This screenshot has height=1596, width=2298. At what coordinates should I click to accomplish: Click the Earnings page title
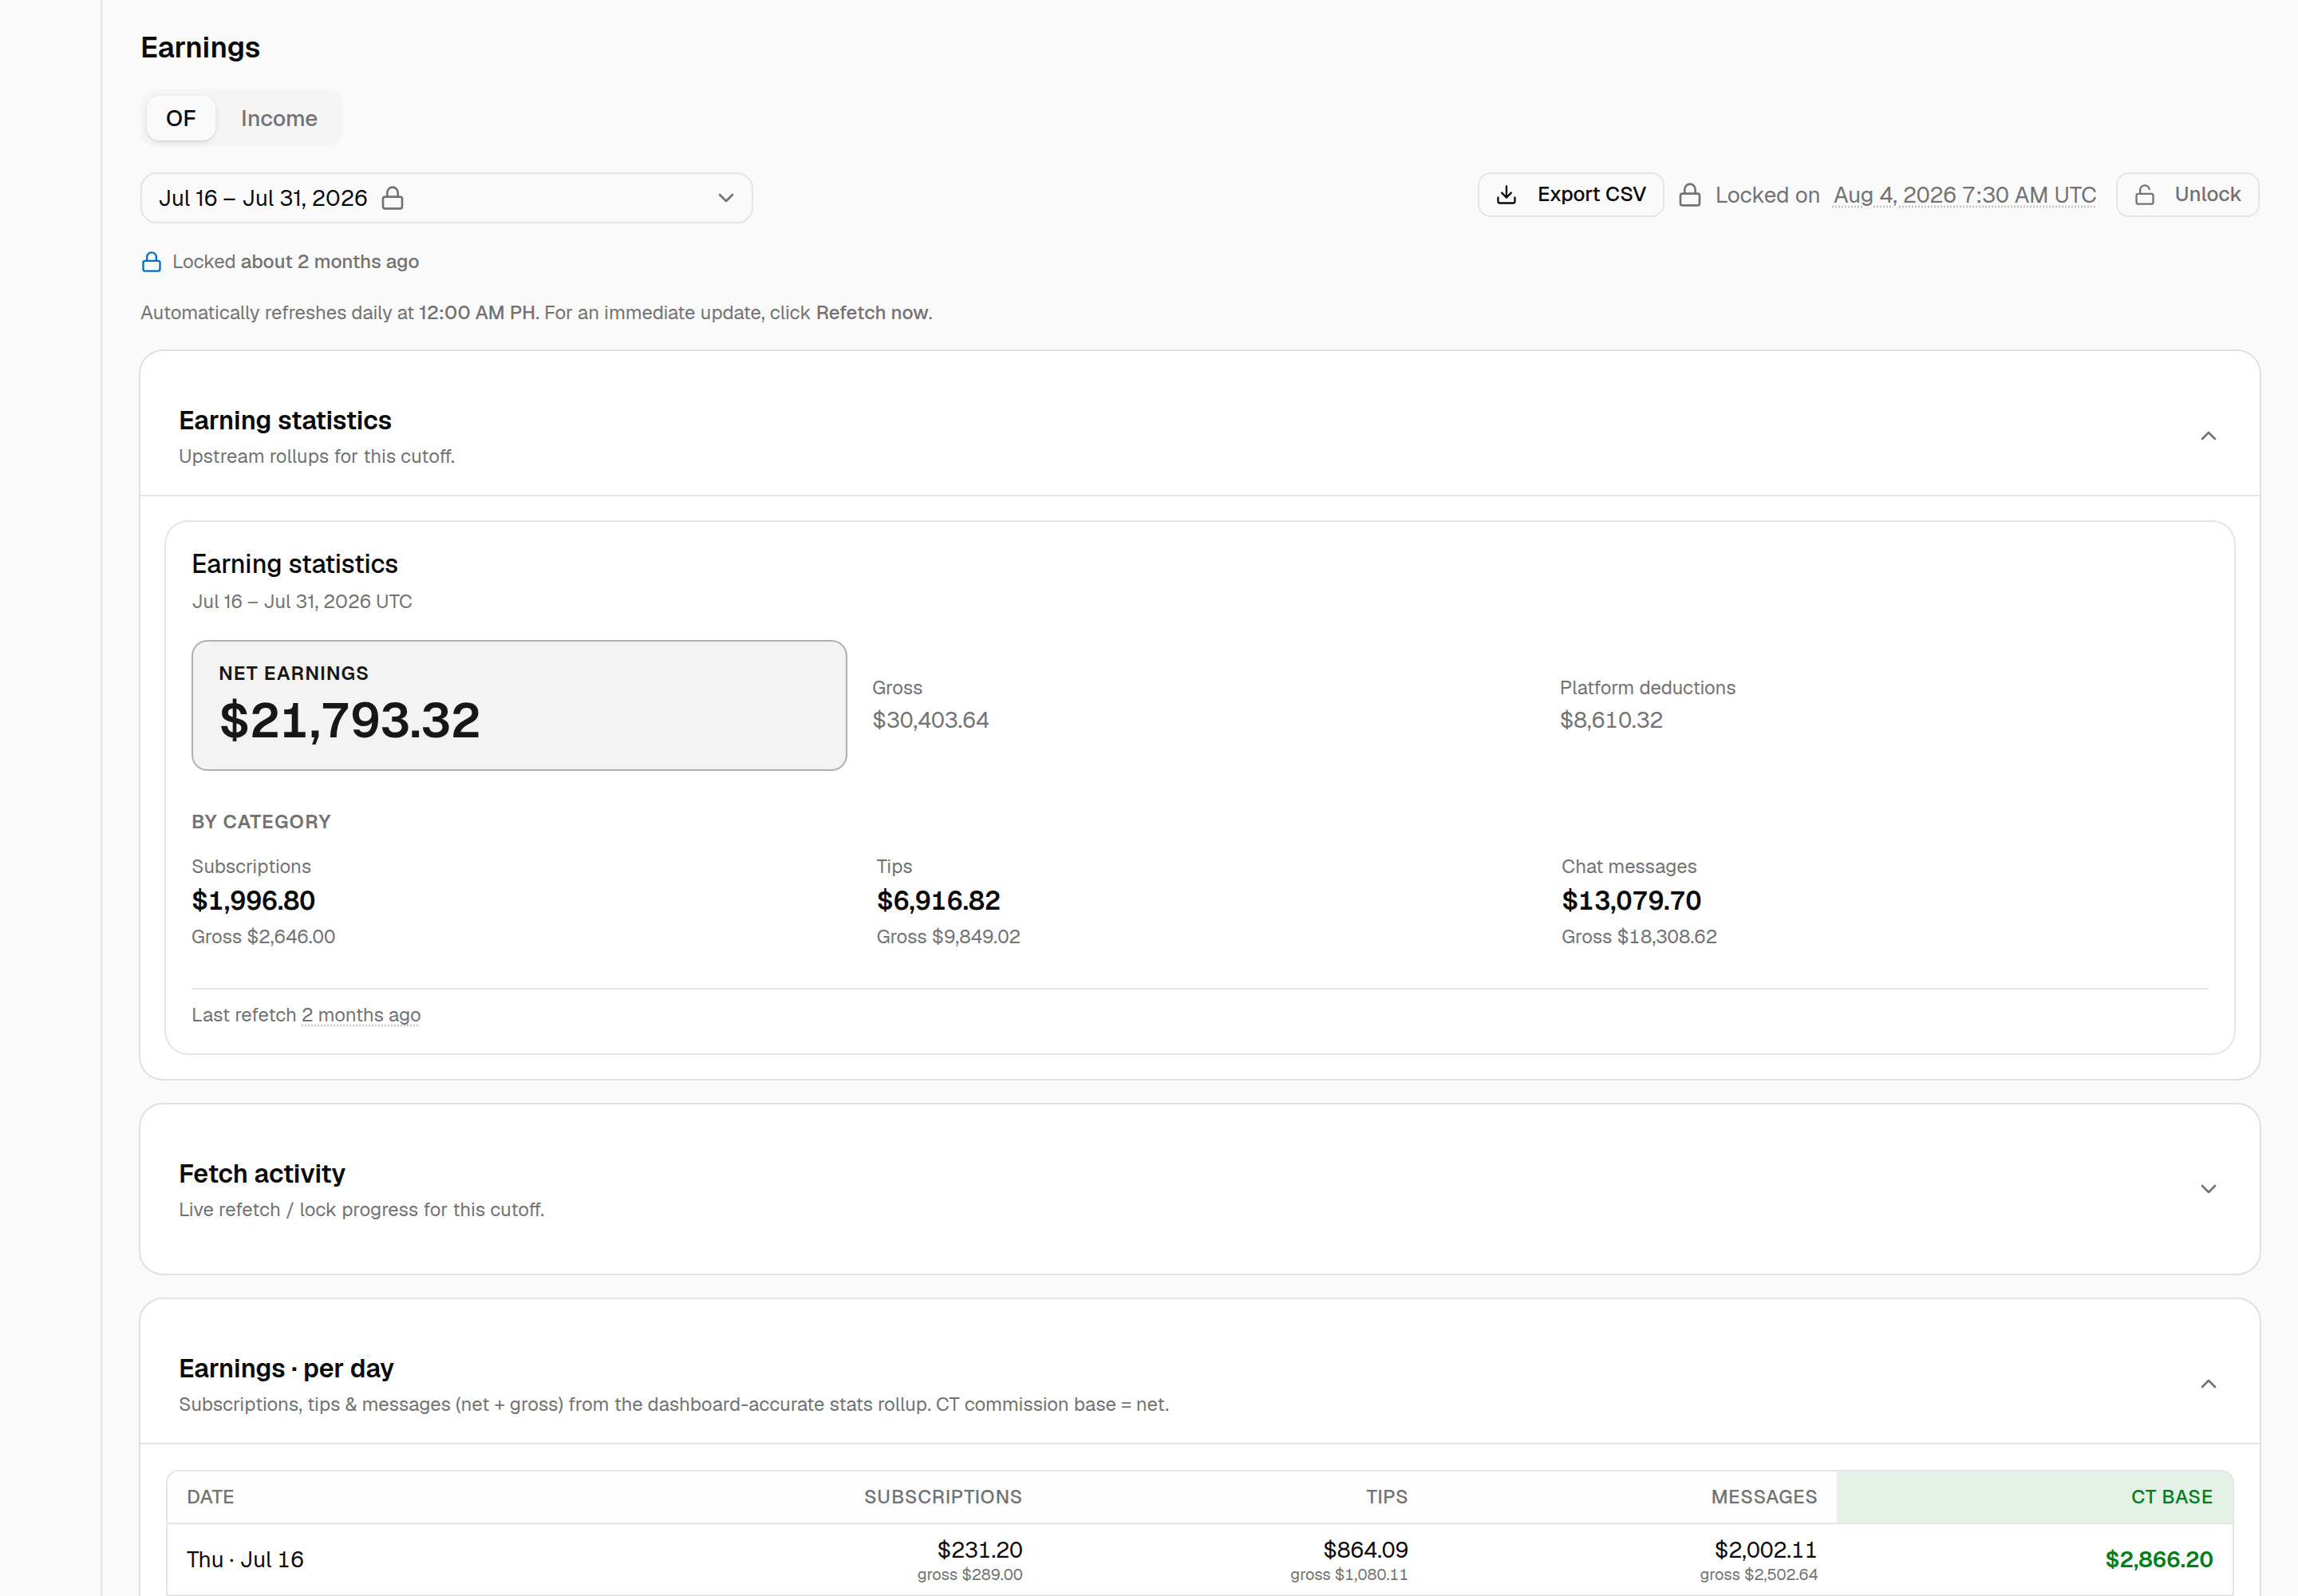pos(200,47)
